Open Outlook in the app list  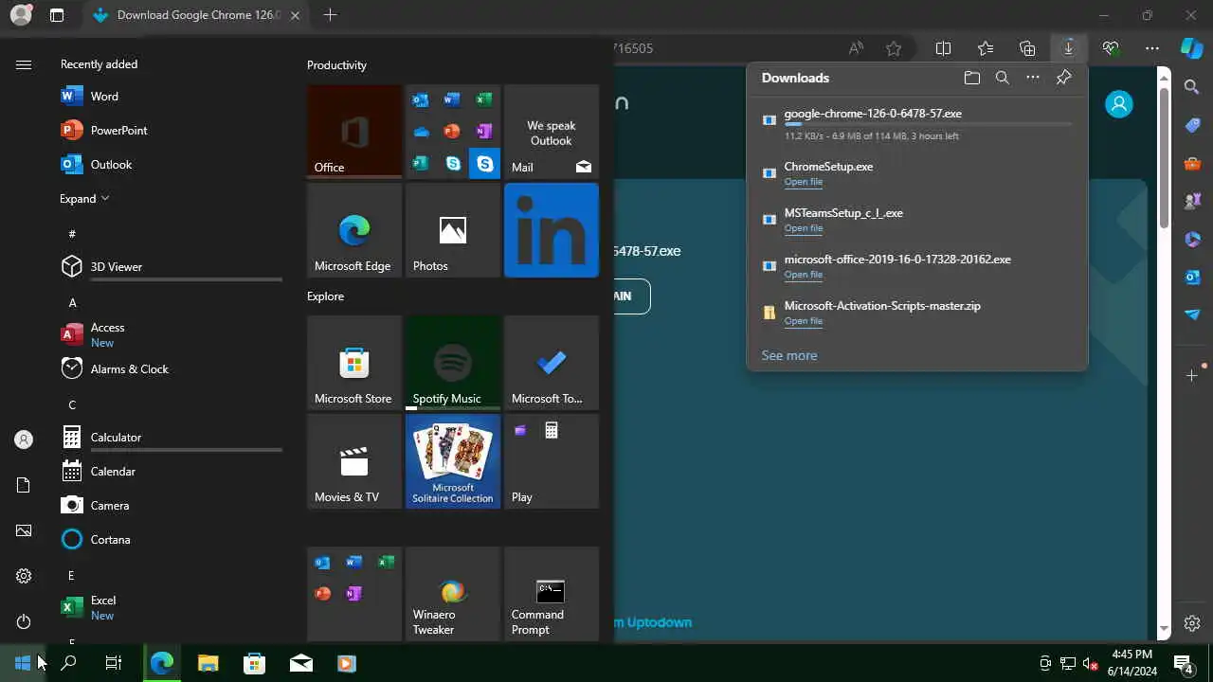point(171,164)
